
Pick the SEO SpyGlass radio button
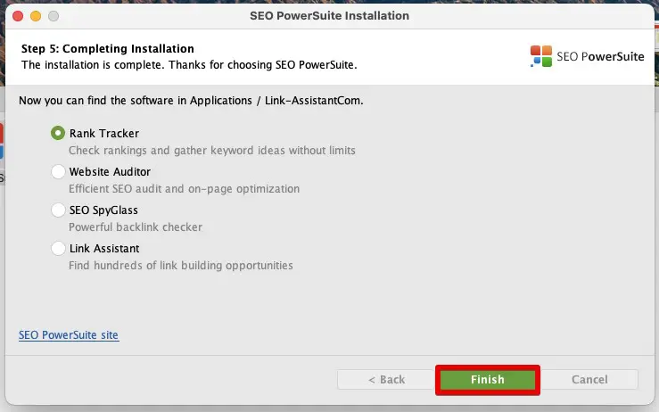coord(59,210)
